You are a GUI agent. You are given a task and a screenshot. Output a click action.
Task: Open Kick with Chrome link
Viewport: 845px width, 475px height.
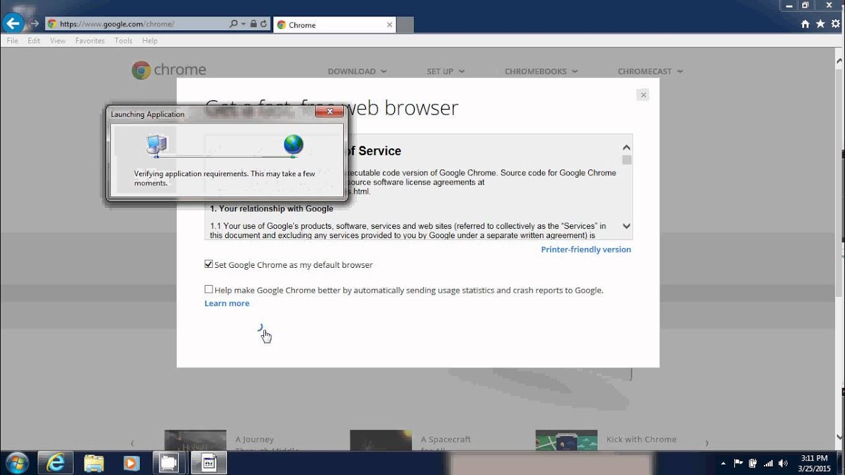[642, 439]
